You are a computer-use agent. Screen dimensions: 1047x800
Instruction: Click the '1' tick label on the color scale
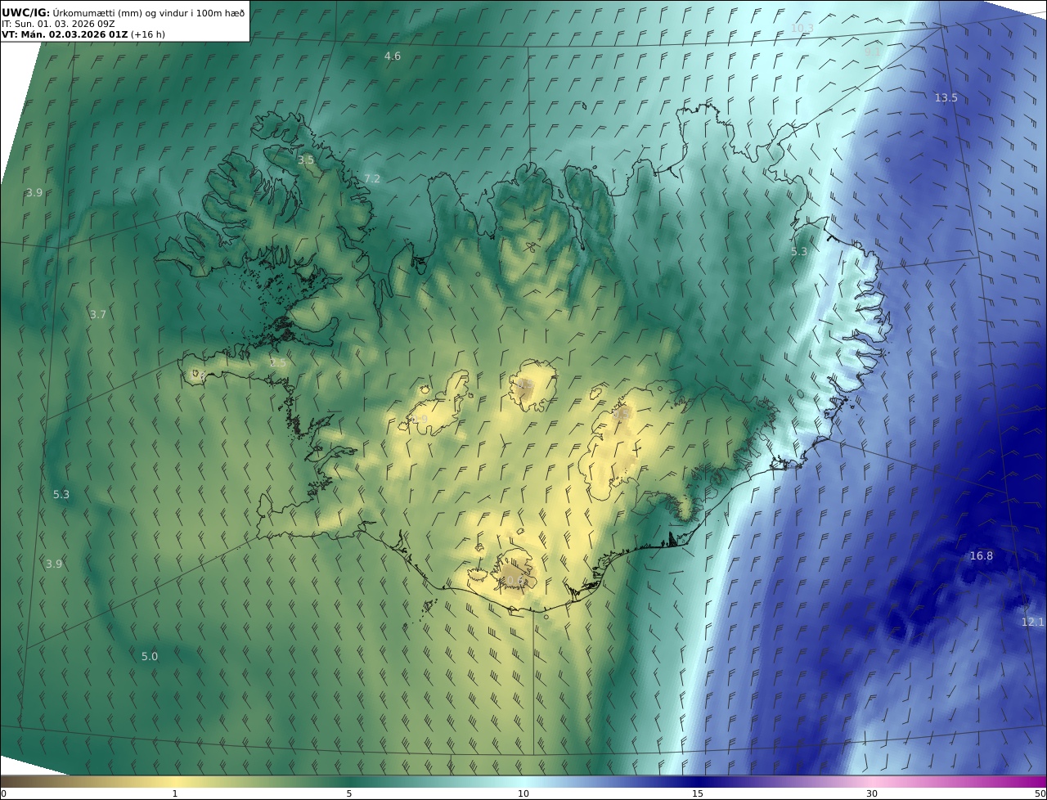(175, 793)
